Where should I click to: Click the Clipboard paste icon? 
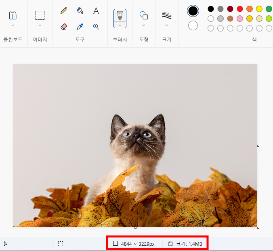[13, 15]
